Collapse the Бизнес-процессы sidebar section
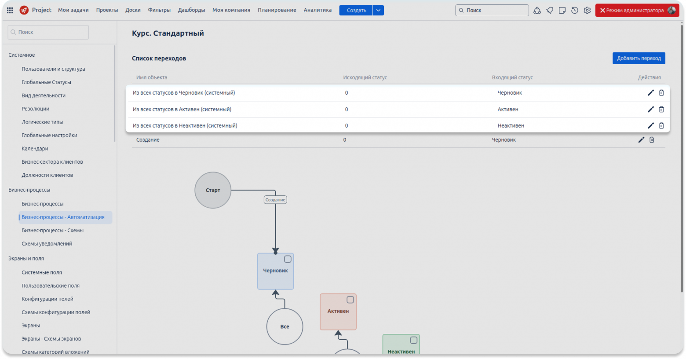 click(x=29, y=190)
